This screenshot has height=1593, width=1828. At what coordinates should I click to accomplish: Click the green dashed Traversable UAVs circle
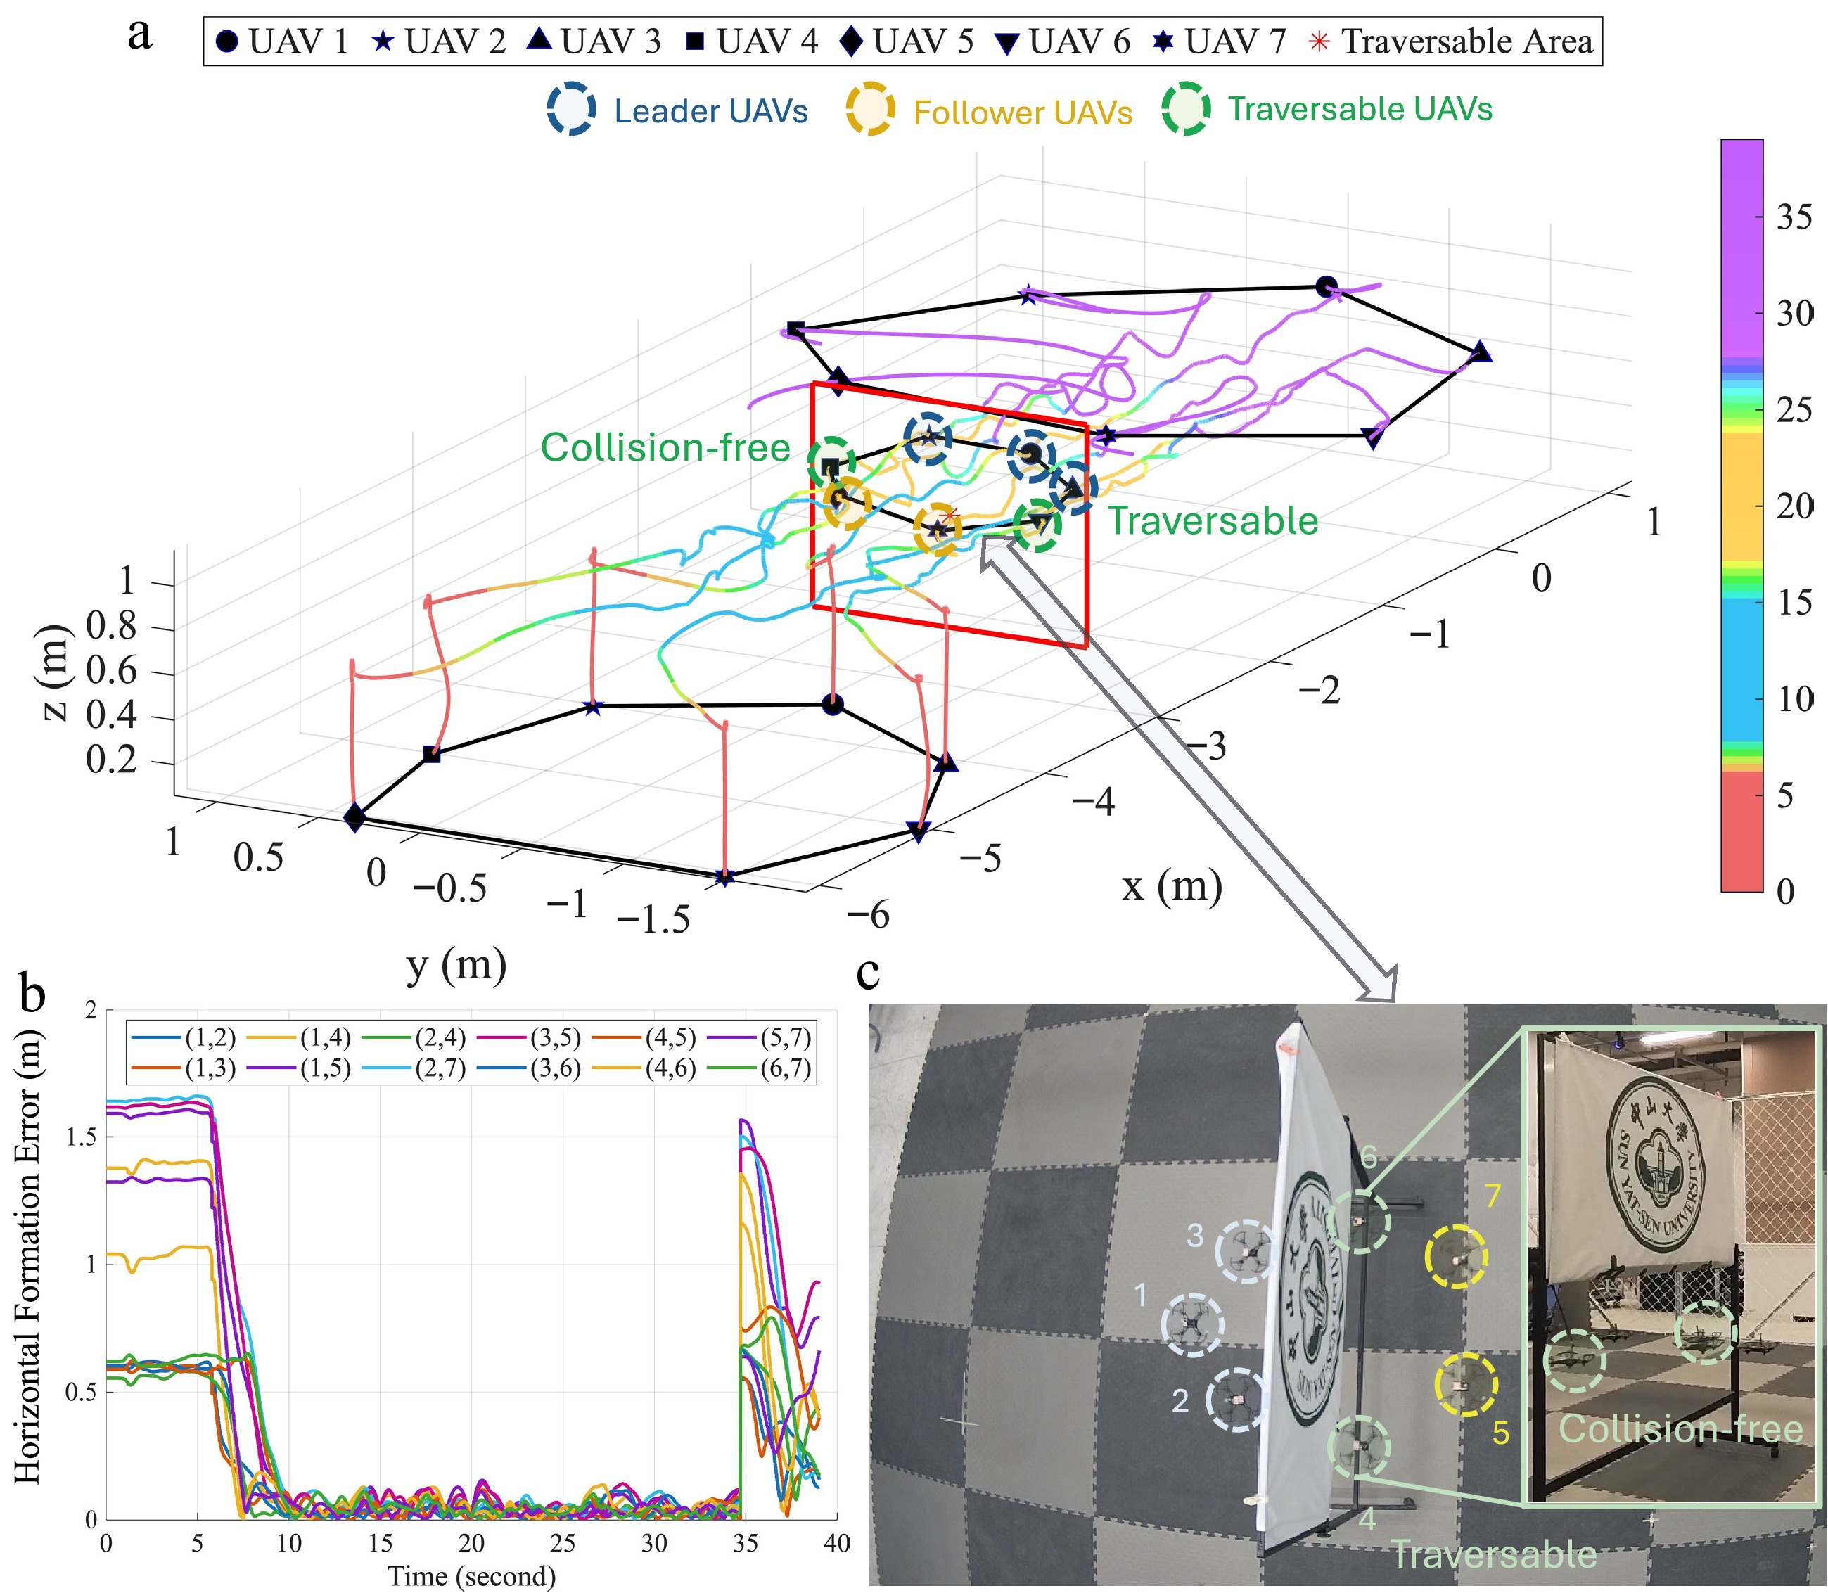pyautogui.click(x=1186, y=109)
